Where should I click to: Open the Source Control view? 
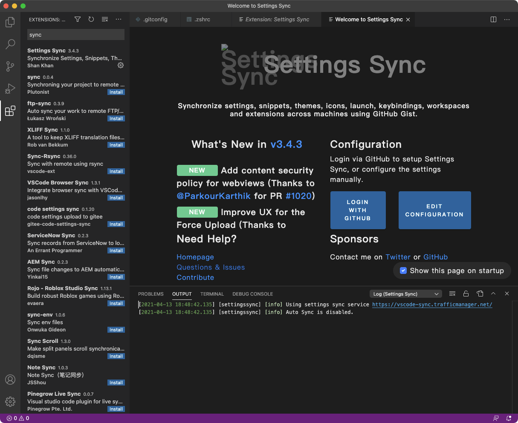(10, 66)
